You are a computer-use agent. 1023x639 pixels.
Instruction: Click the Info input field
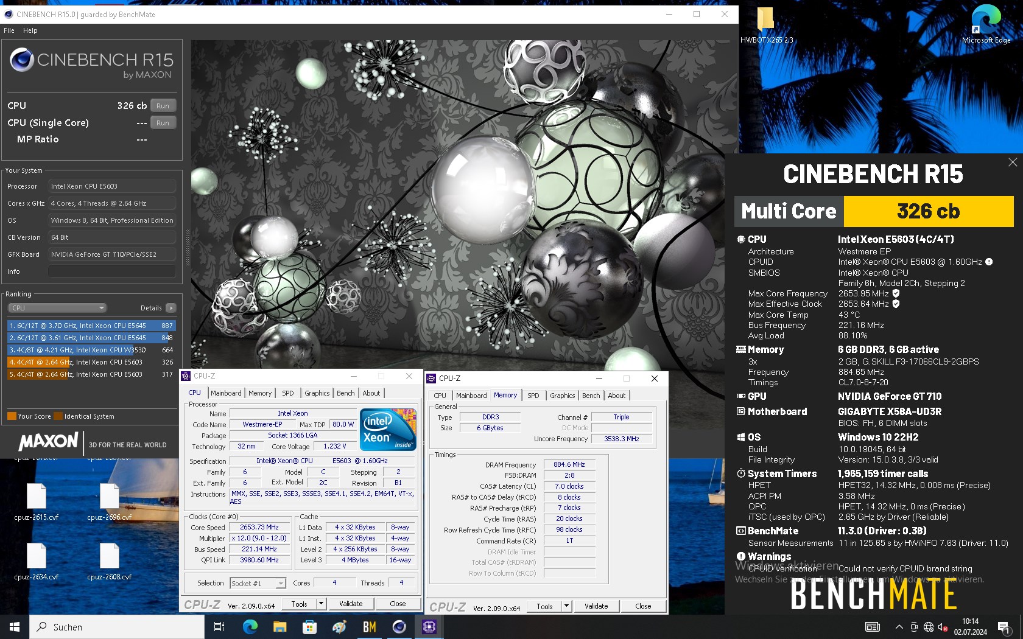pos(112,271)
